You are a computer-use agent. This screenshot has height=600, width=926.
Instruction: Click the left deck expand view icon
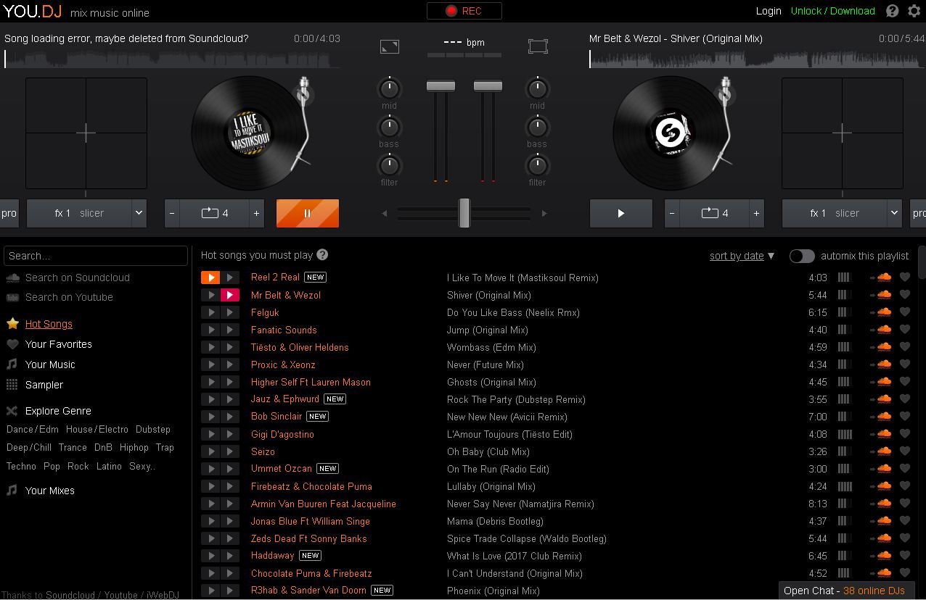[390, 46]
